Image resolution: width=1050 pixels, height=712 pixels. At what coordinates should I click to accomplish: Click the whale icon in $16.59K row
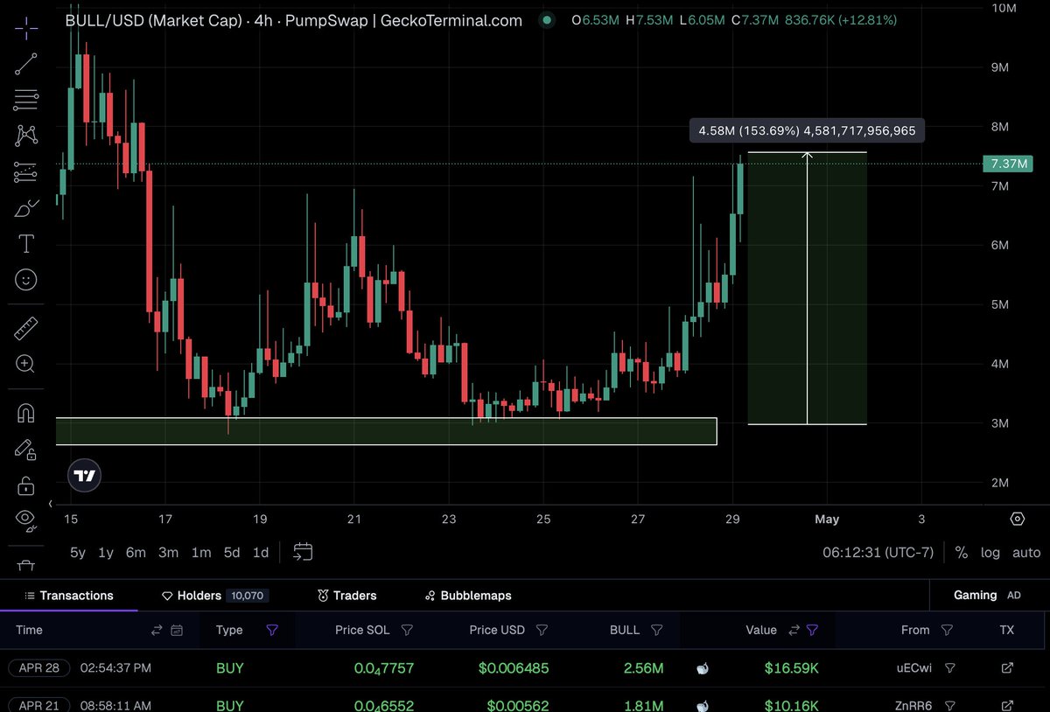702,668
